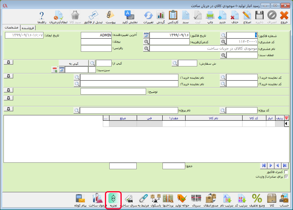Click the توضیح description input field
Screen dimensions: 293x210
(x=113, y=92)
